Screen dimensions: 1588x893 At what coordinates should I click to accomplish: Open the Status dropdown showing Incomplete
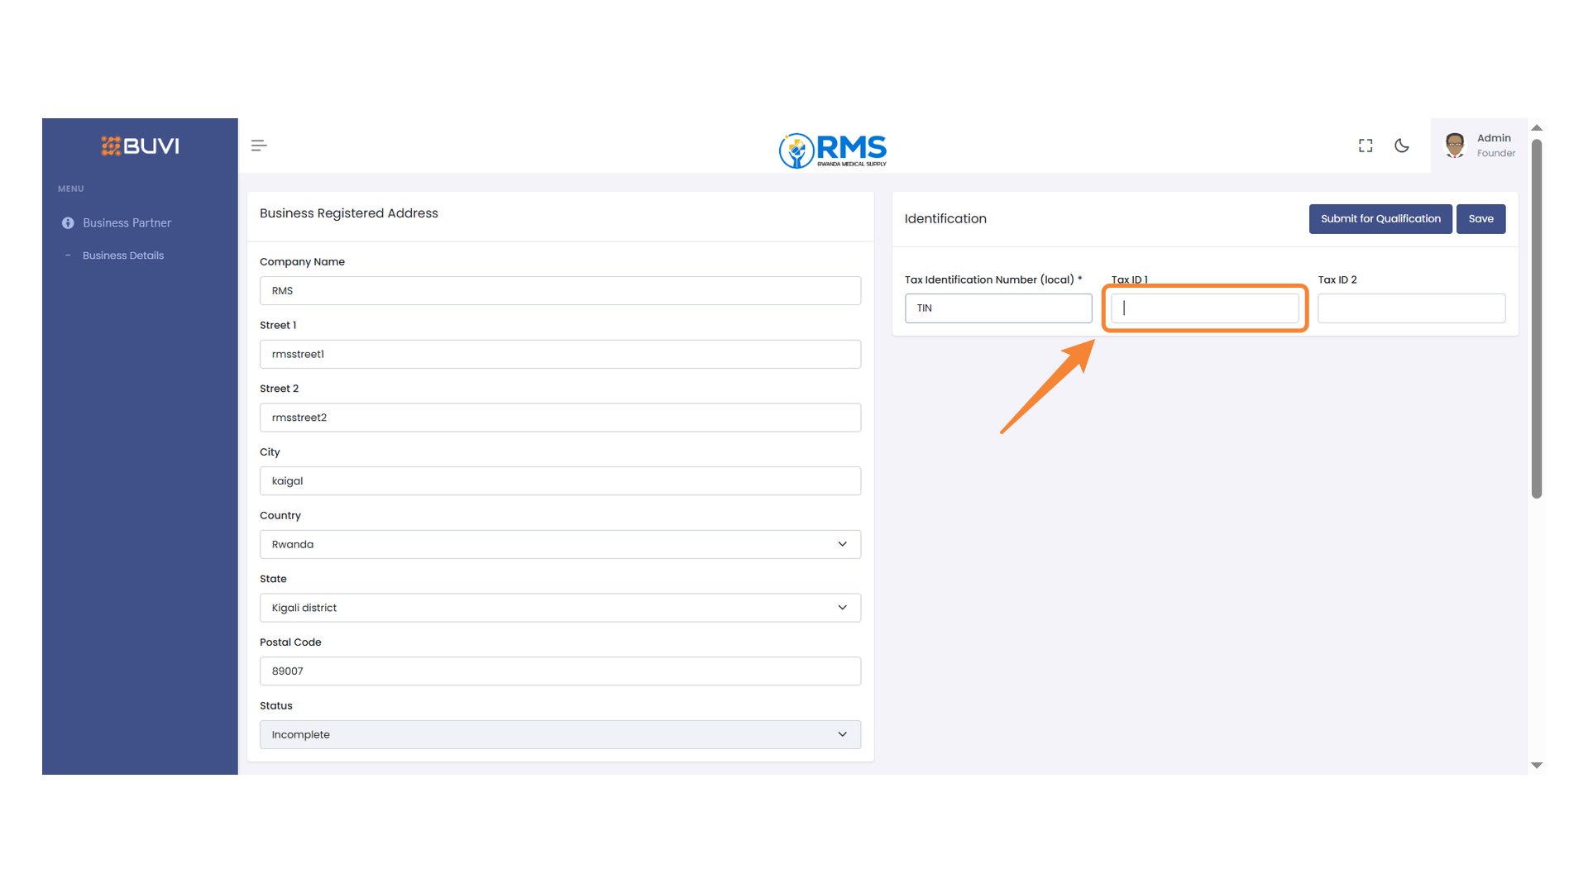tap(560, 734)
